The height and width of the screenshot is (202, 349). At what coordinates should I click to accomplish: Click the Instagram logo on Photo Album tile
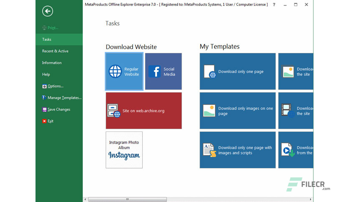[x=124, y=155]
